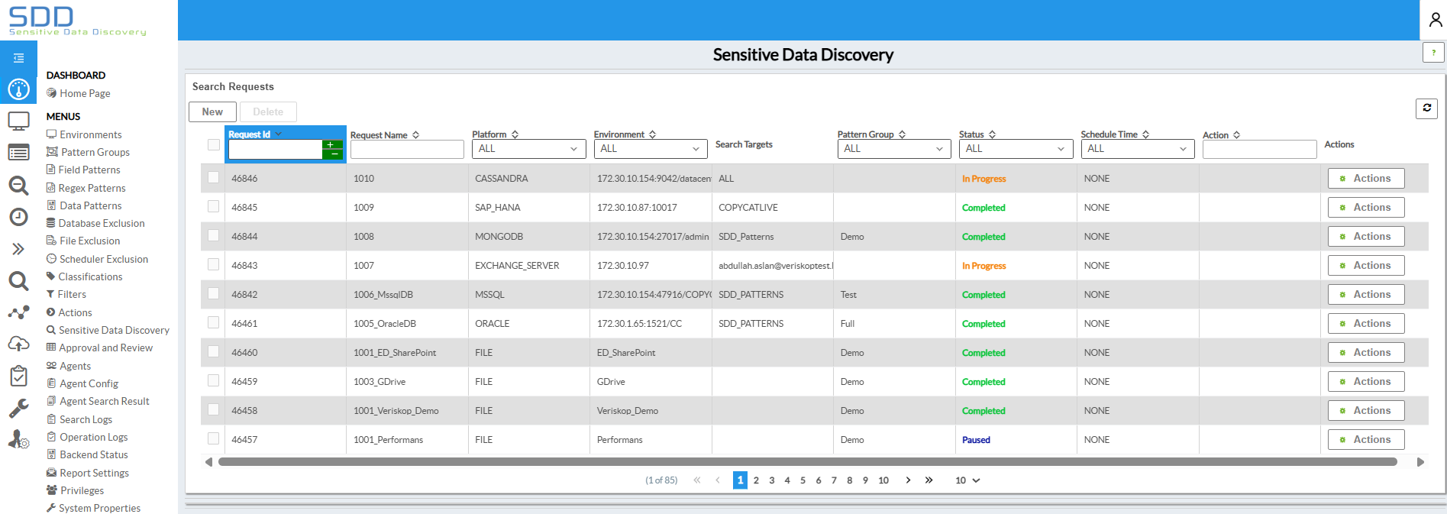This screenshot has height=514, width=1447.
Task: Select the plain magnifier search icon in the left strip
Action: tap(18, 280)
